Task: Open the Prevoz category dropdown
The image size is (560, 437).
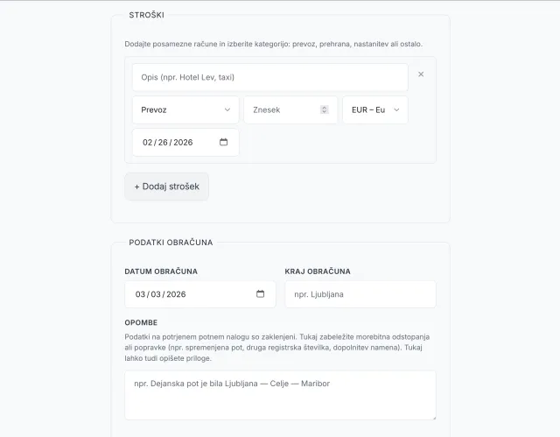Action: click(185, 109)
